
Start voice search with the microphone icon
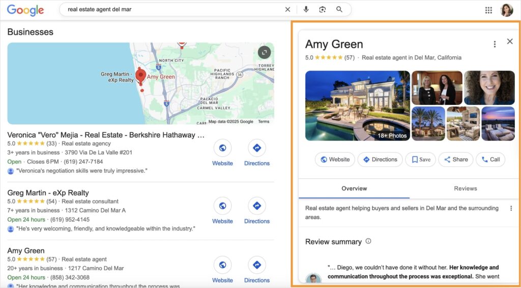pyautogui.click(x=306, y=10)
